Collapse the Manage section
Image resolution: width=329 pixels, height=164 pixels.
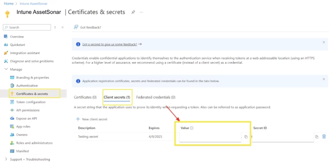pos(6,69)
